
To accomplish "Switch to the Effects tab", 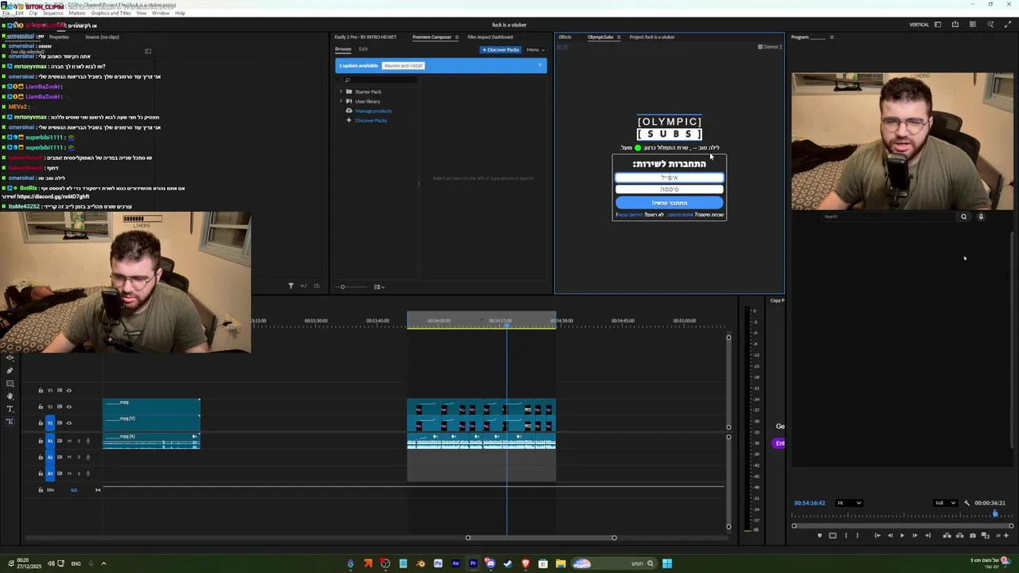I will pos(565,37).
